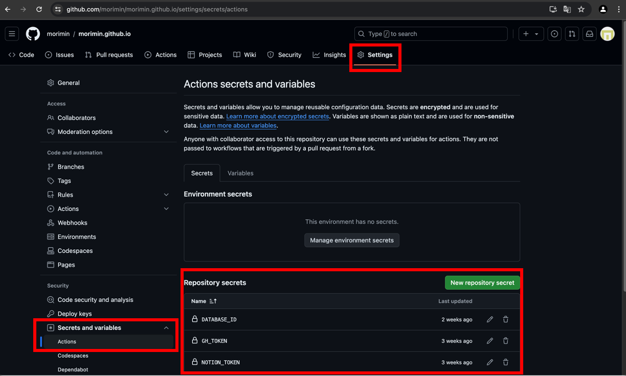Open the Settings repository tab
This screenshot has height=376, width=626.
pos(375,55)
